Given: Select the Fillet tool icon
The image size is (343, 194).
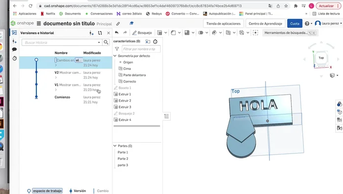Looking at the screenshot, I should pos(173,33).
